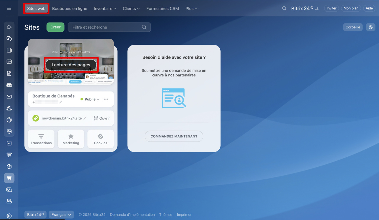Click the search magnifier next to Bitrix 24
The width and height of the screenshot is (379, 220).
pos(284,8)
